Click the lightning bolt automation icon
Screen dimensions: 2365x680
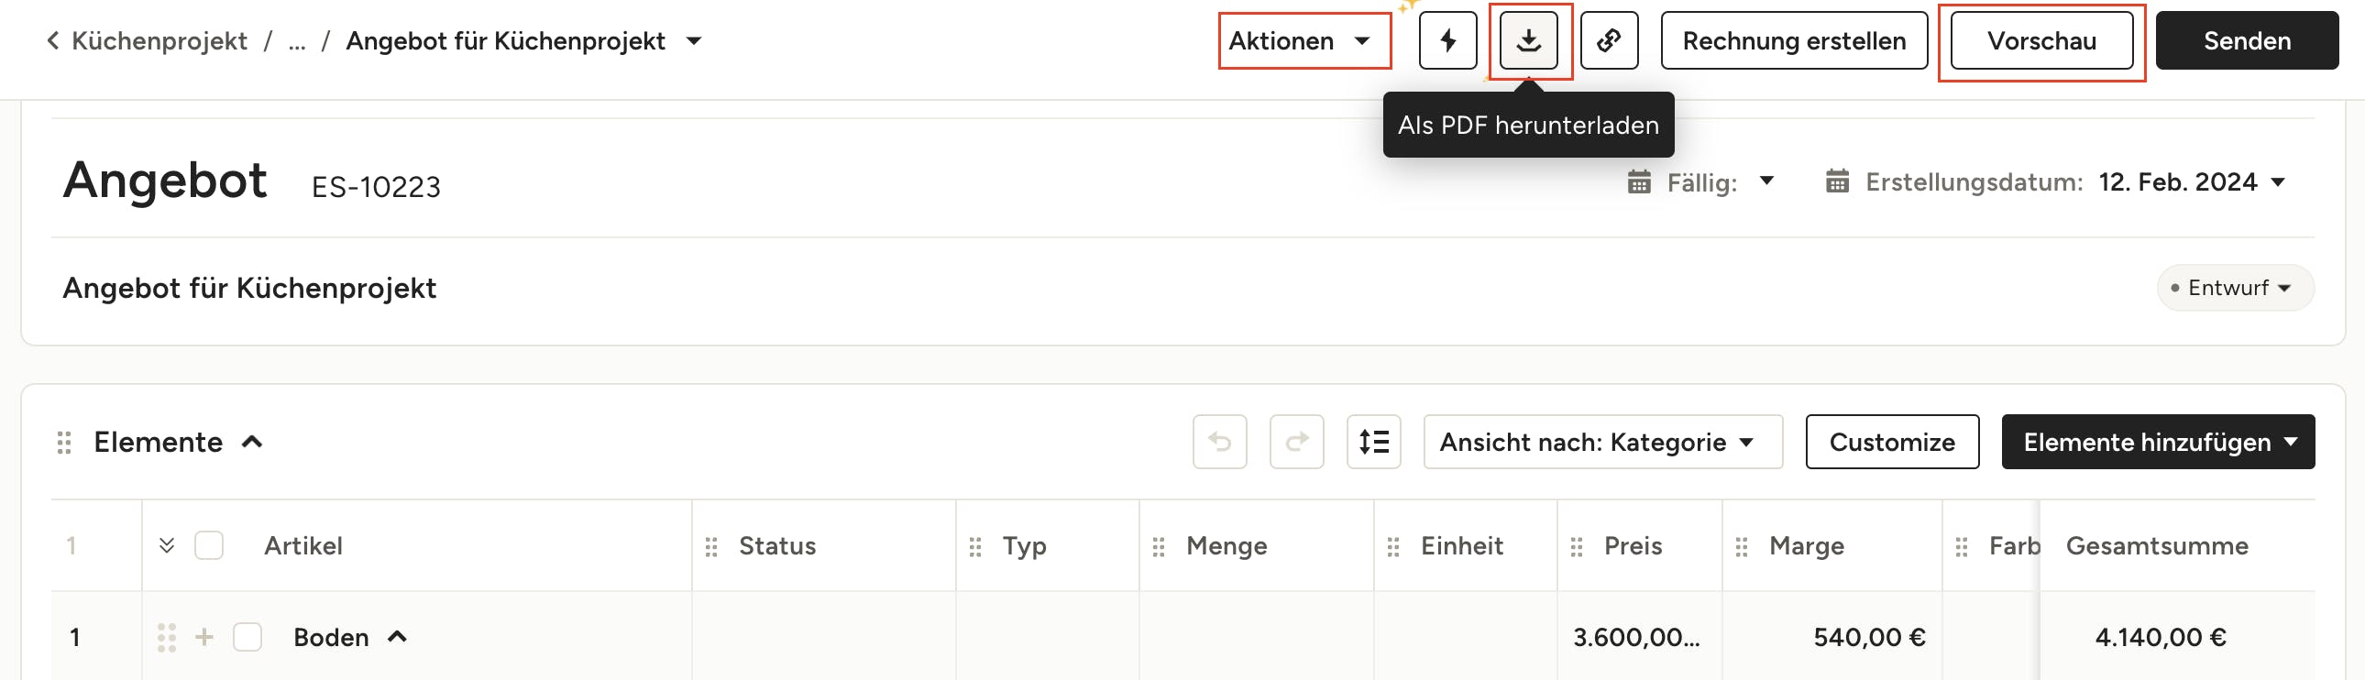pyautogui.click(x=1446, y=40)
